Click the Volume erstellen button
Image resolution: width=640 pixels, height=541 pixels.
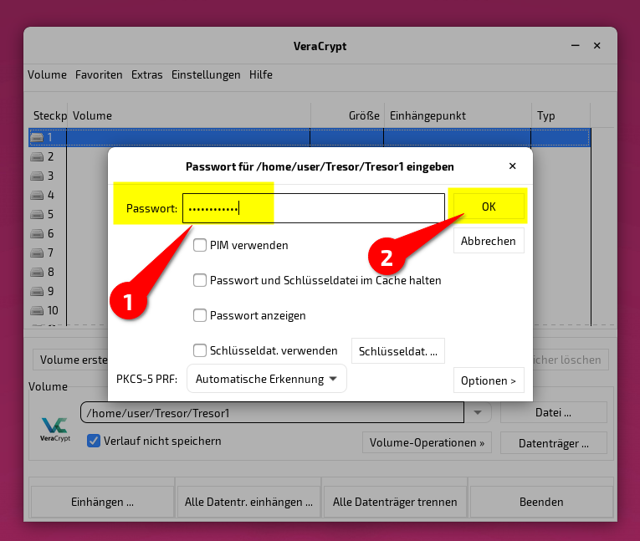coord(70,360)
